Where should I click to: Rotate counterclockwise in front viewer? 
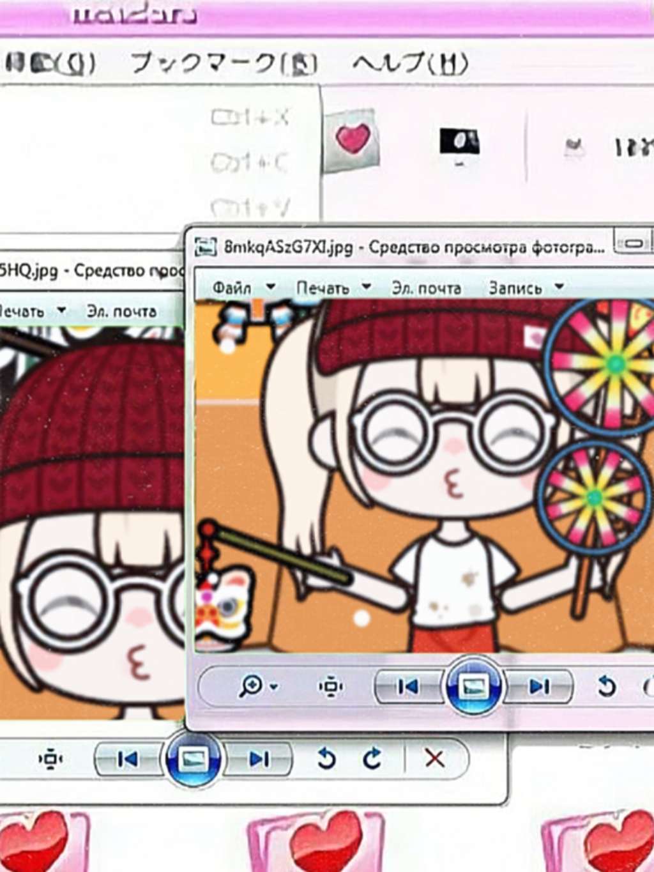coord(606,687)
